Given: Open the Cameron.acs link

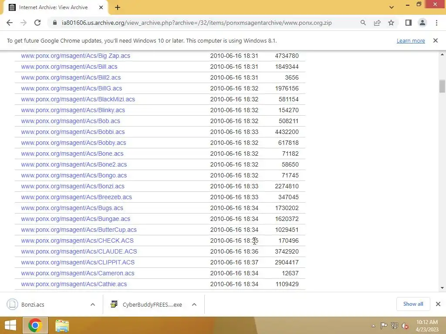Looking at the screenshot, I should (78, 273).
